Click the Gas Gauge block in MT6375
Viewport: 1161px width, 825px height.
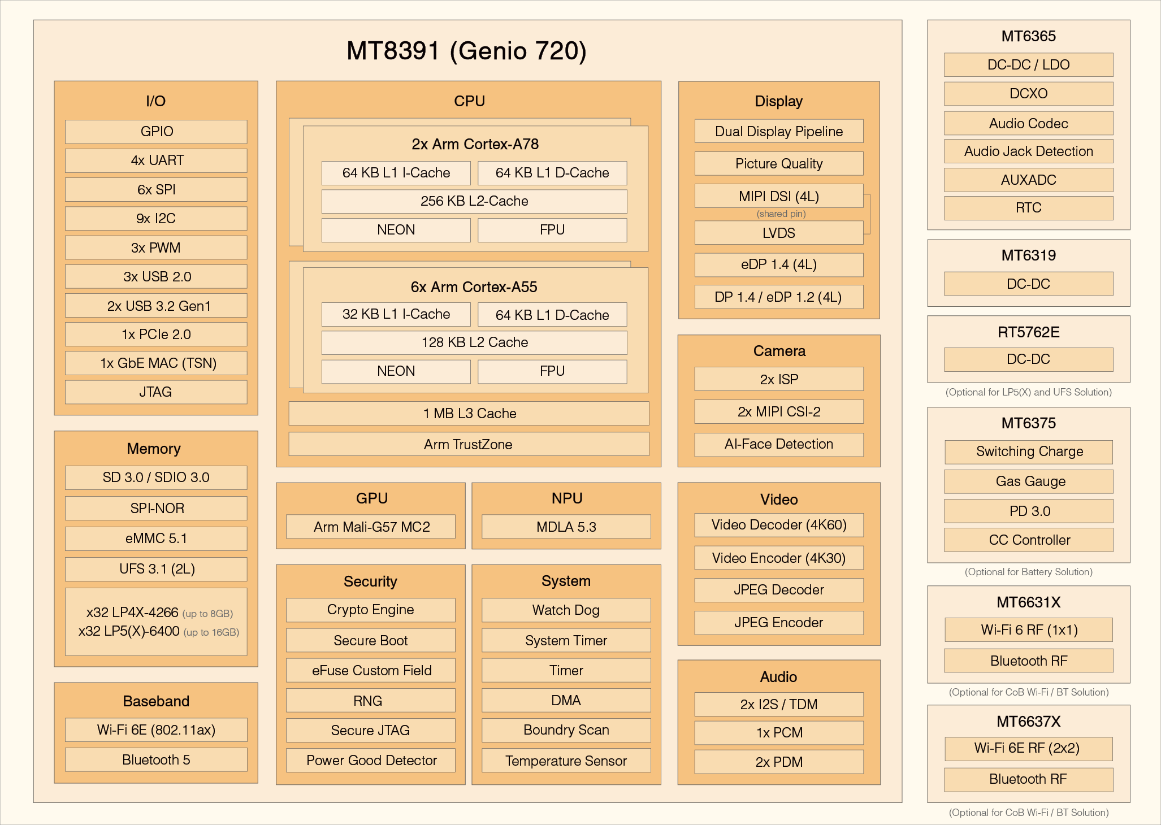[1028, 481]
